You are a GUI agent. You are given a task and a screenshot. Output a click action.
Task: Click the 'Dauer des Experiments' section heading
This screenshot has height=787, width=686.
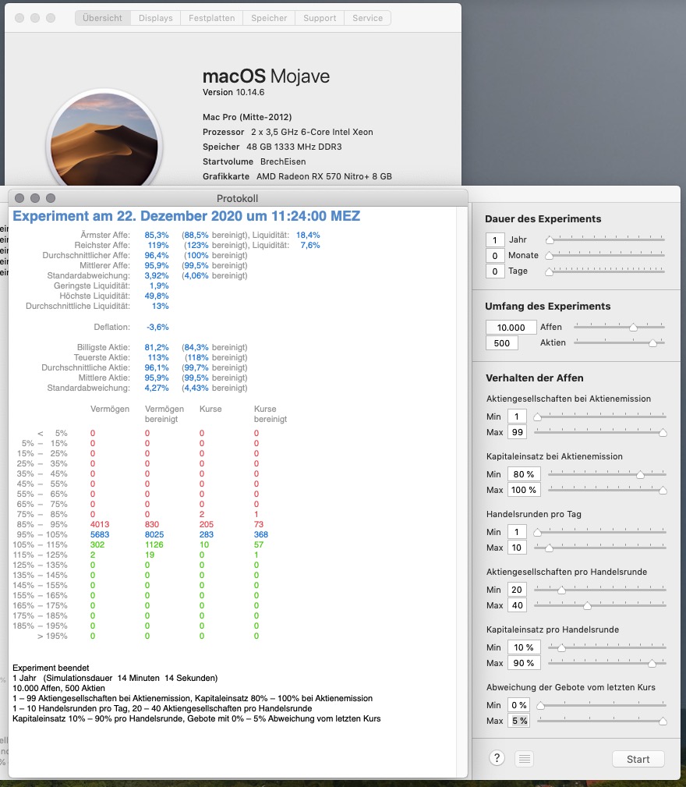(x=543, y=219)
